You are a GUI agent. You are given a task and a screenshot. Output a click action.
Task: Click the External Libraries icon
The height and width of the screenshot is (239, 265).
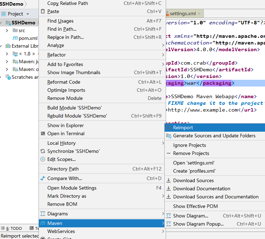click(x=8, y=46)
